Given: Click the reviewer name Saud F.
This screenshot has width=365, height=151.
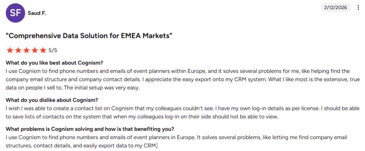Looking at the screenshot, I should point(37,13).
